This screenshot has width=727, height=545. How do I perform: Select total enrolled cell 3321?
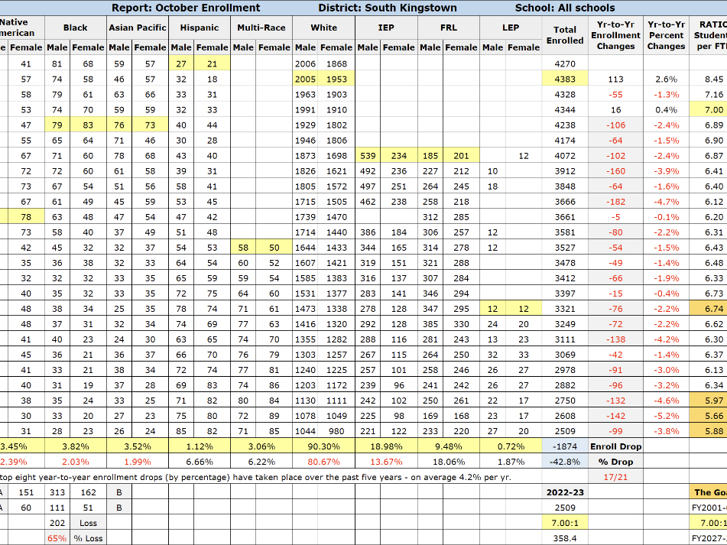click(565, 309)
